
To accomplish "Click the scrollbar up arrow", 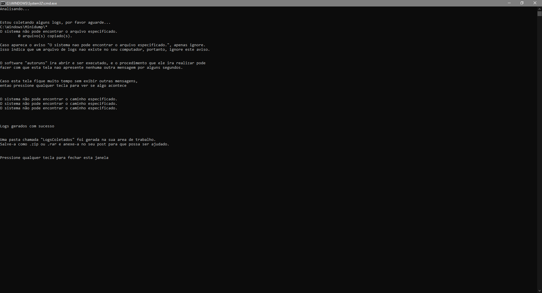I will [539, 9].
